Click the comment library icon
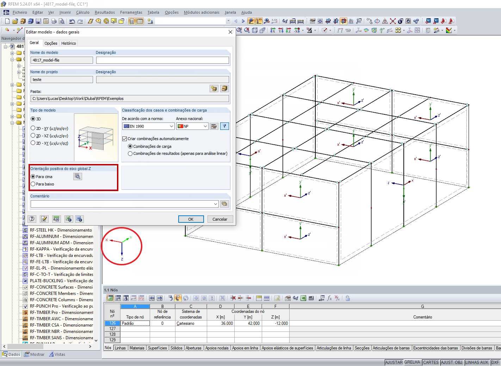The width and height of the screenshot is (501, 366). 224,204
